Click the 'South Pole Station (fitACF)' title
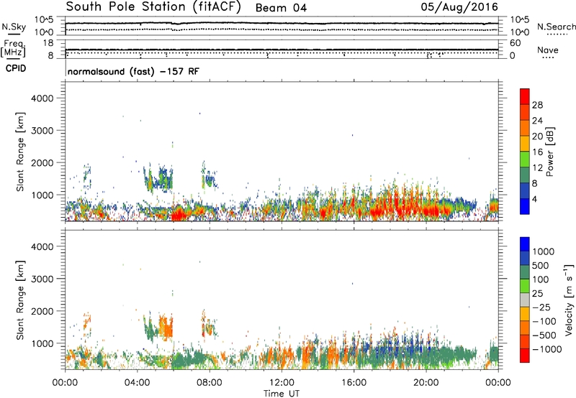Screen dimensions: 576x398 pyautogui.click(x=153, y=7)
